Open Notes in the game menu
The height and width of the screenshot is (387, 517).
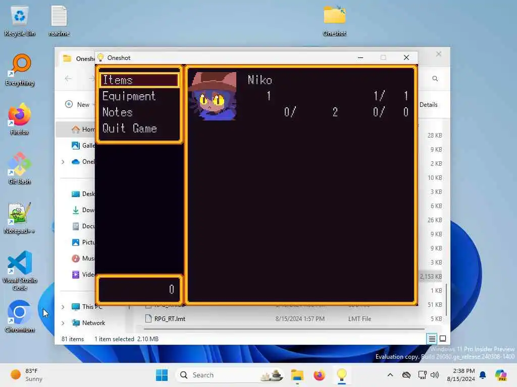pyautogui.click(x=117, y=112)
